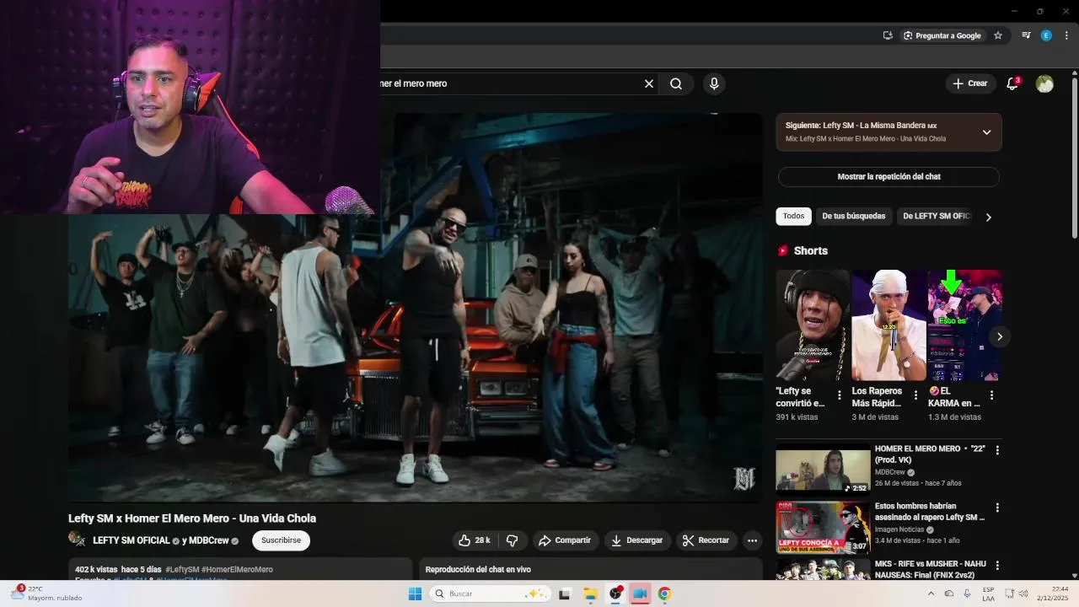Click taskbar microphone tray icon

click(966, 594)
